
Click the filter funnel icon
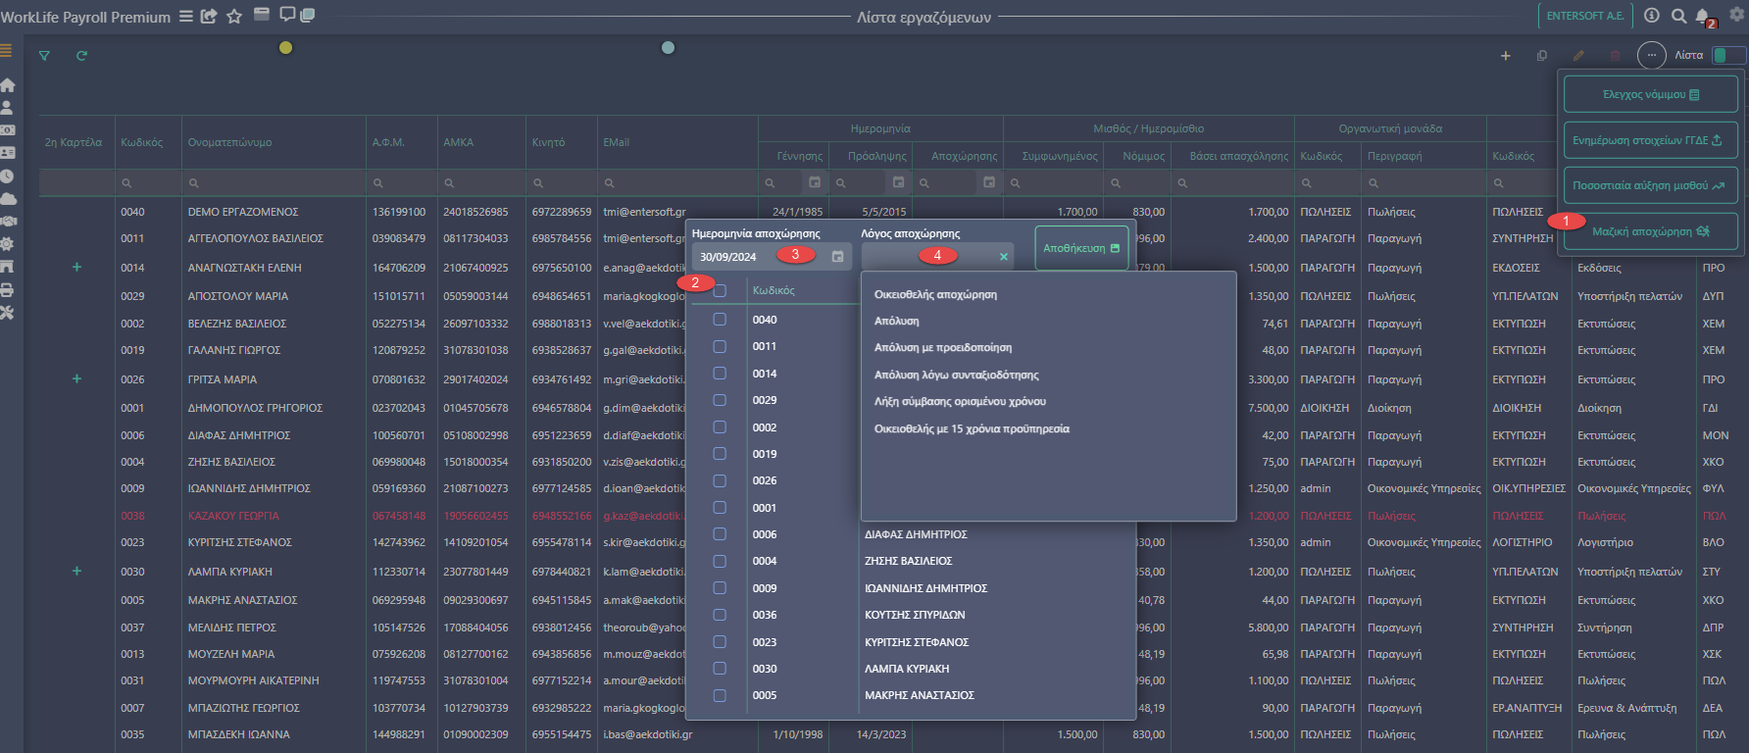(44, 56)
